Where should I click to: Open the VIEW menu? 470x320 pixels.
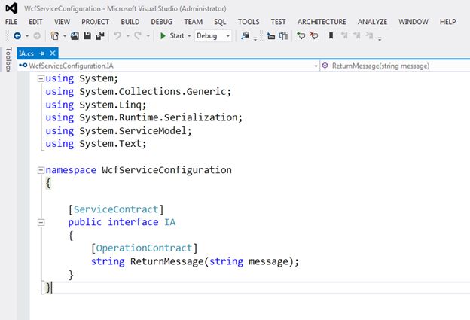62,22
